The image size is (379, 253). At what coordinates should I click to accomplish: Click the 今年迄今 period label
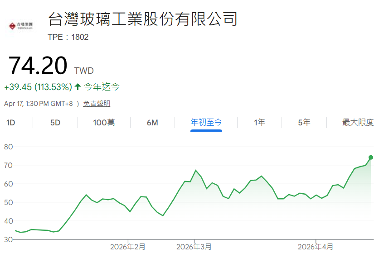click(x=102, y=86)
